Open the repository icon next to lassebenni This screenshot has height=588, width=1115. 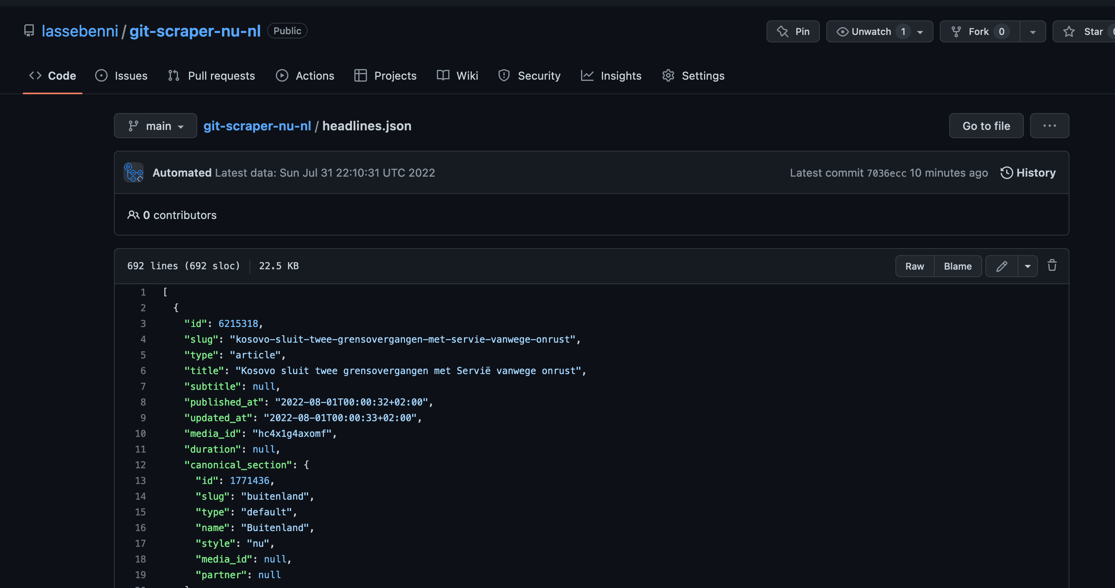(x=29, y=31)
